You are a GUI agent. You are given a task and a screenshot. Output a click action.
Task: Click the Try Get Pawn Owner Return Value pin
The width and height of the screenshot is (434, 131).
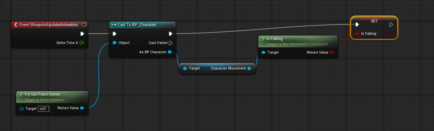click(82, 108)
